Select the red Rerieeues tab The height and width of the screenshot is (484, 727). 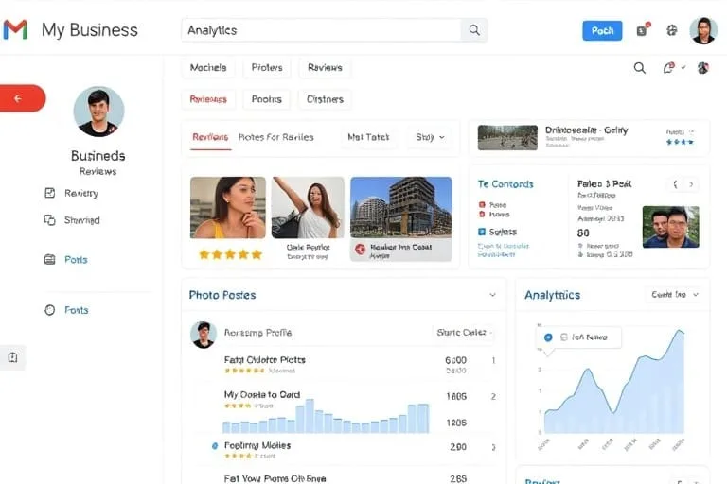208,99
